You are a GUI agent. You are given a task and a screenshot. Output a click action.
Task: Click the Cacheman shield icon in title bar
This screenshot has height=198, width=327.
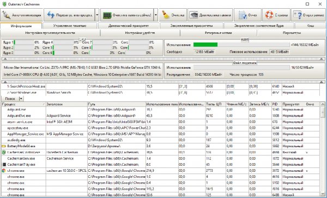coord(4,4)
